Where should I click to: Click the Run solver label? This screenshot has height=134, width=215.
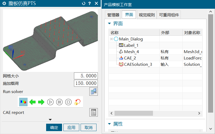pos(13,92)
